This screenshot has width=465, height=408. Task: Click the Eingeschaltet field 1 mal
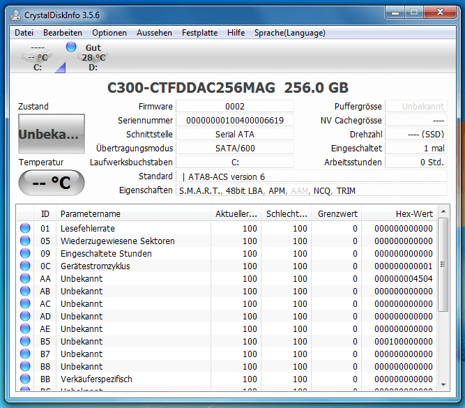point(416,148)
